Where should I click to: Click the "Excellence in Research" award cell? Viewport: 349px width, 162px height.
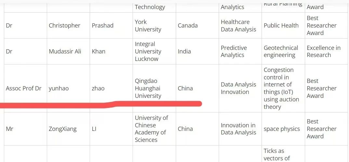(x=323, y=52)
